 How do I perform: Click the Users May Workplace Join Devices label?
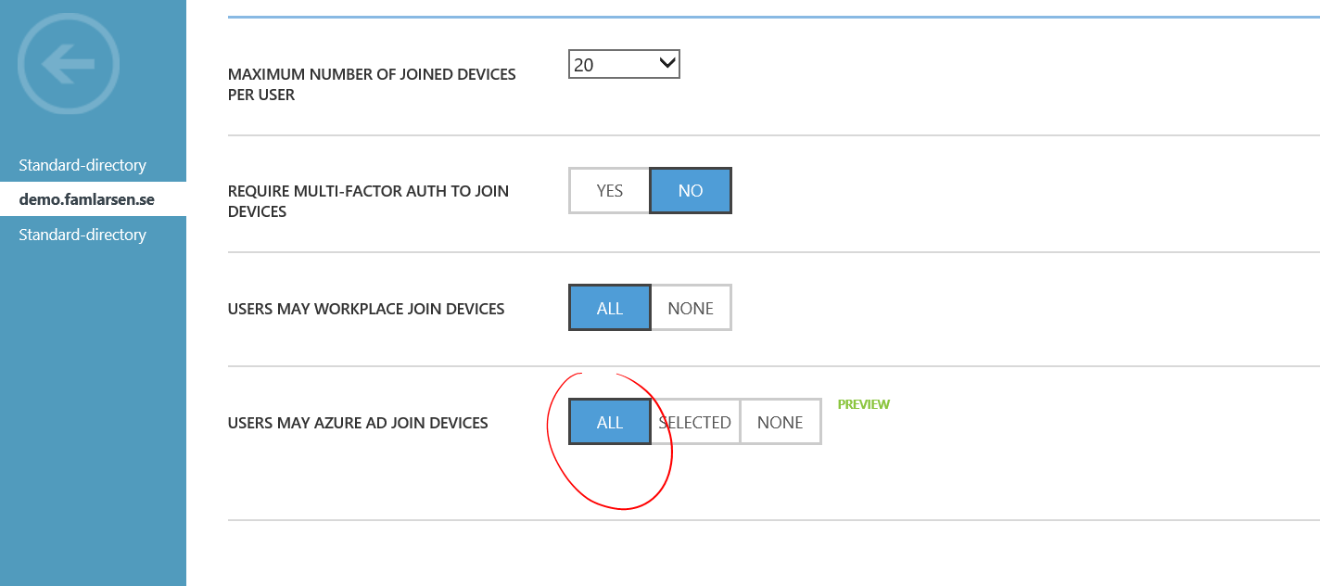366,309
